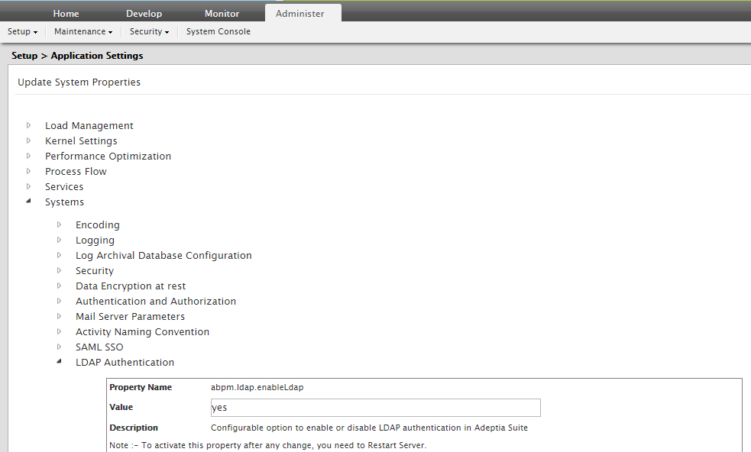
Task: Expand the Performance Optimization arrow
Action: [29, 156]
